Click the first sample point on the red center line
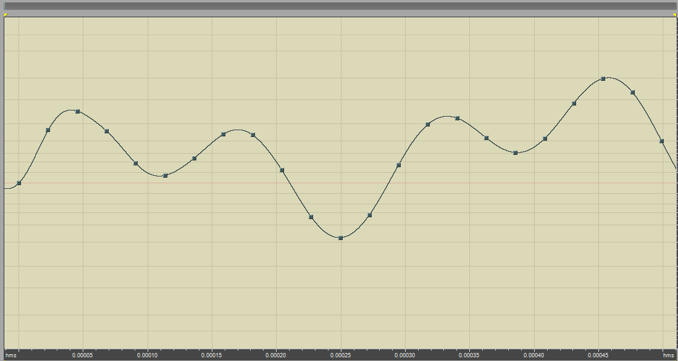 (19, 183)
